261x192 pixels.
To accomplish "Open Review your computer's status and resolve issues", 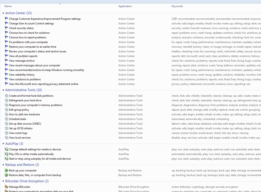I will 38,51.
